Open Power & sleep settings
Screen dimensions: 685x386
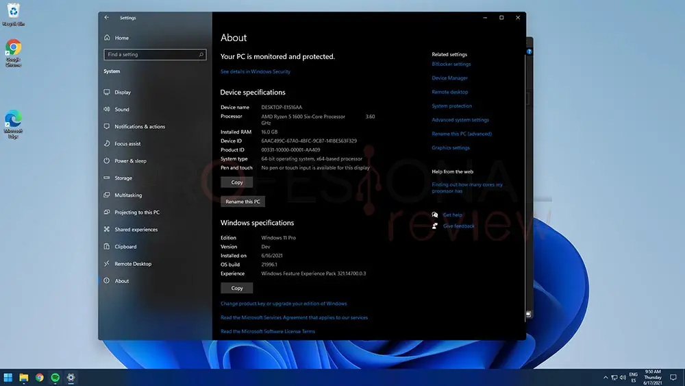pos(125,161)
